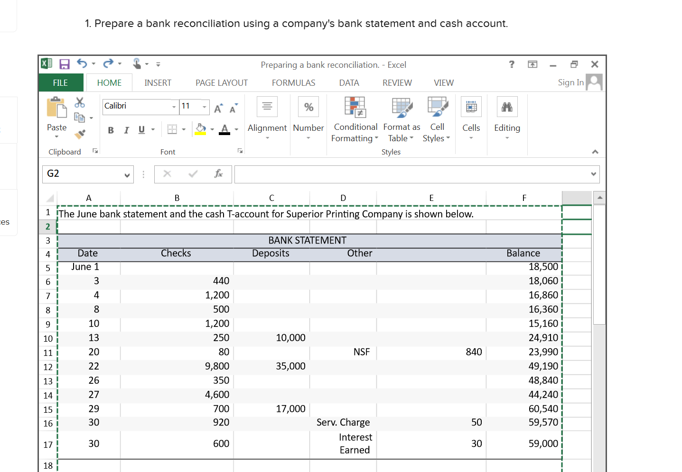Select the 35,000 deposit cell
The width and height of the screenshot is (682, 472).
click(271, 366)
